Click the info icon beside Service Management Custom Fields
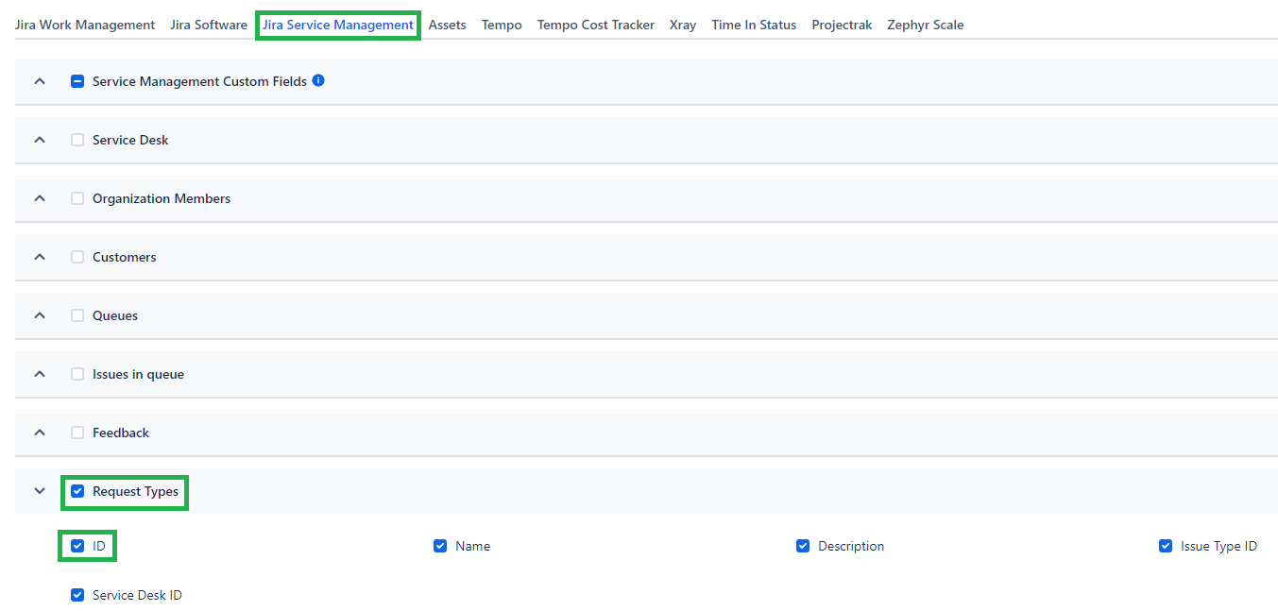Image resolution: width=1278 pixels, height=611 pixels. [x=318, y=81]
